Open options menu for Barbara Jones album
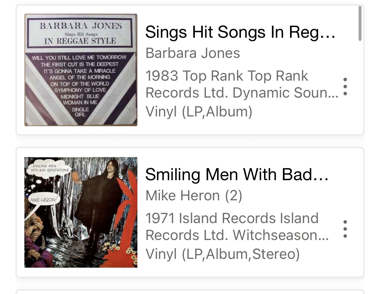The width and height of the screenshot is (380, 294). click(345, 87)
